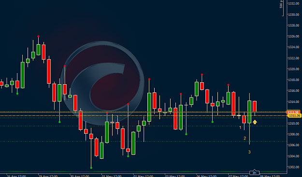Click the 3h timeframe label on time axis

click(x=255, y=173)
